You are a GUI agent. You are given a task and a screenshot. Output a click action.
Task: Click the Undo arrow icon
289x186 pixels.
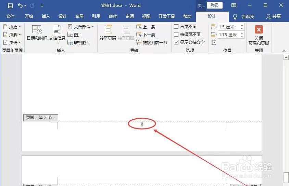coord(20,6)
